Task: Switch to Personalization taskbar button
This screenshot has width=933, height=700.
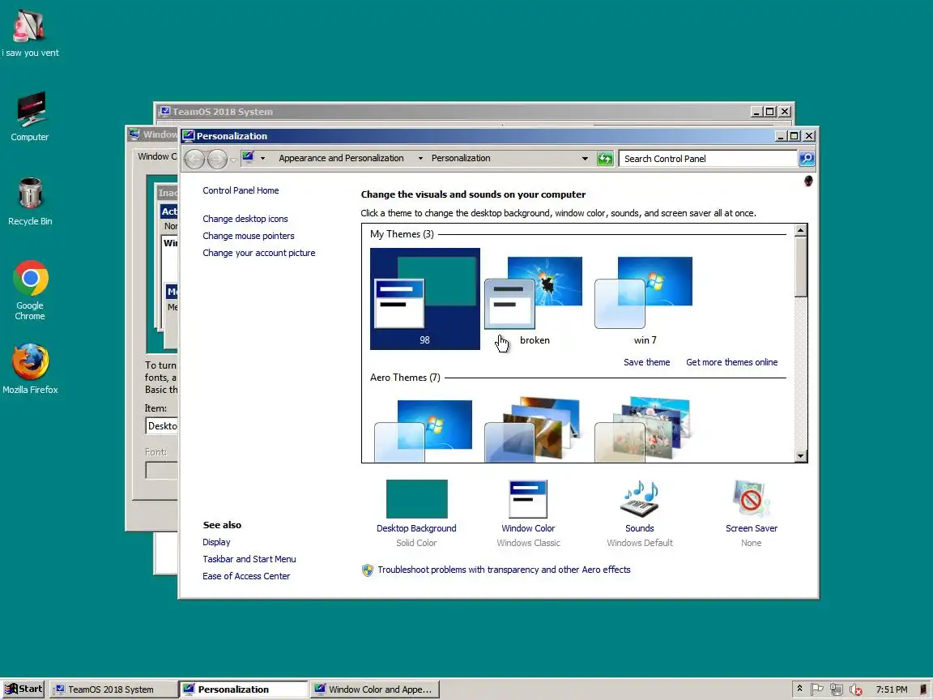Action: pos(243,689)
